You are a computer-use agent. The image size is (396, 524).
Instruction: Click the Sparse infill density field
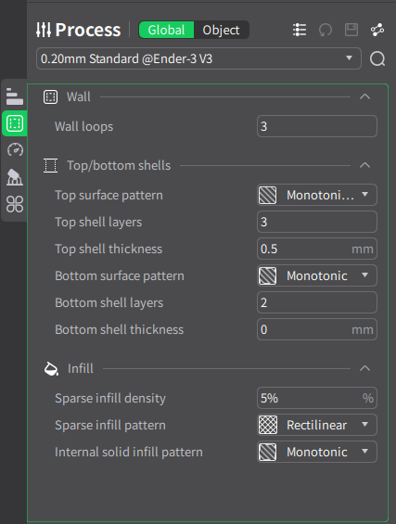[317, 398]
